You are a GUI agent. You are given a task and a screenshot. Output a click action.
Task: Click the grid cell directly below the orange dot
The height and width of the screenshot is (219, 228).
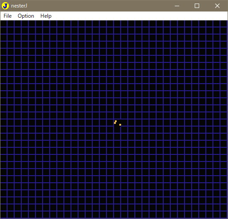[x=117, y=130]
